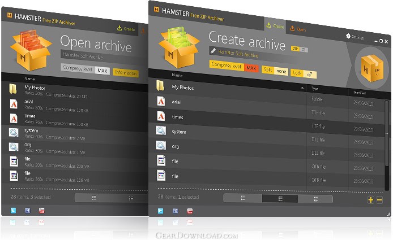
Task: Select the arial font icon in the Open archive window
Action: point(14,104)
